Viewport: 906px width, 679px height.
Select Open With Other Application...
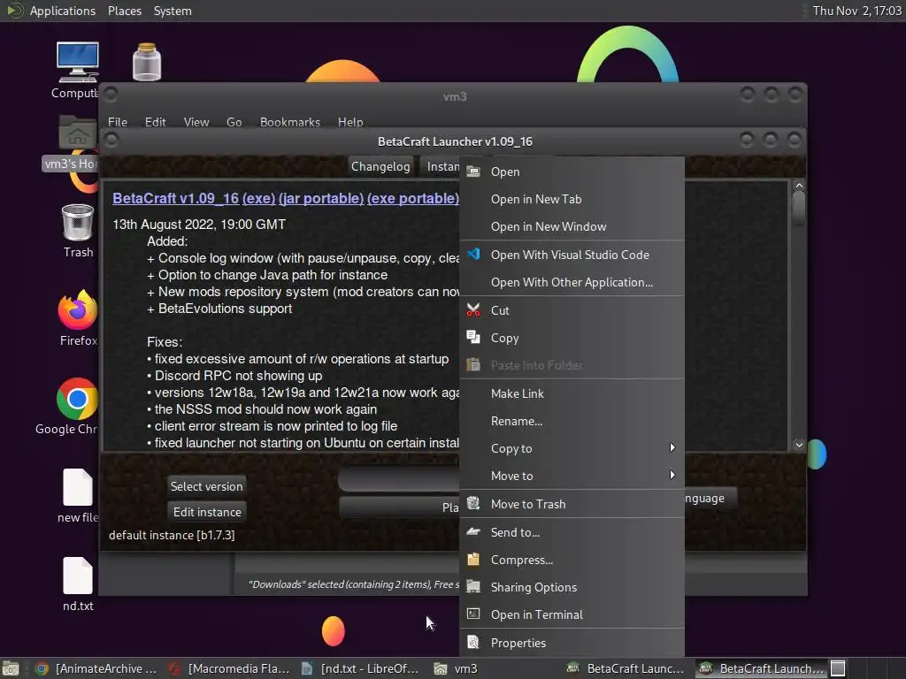tap(572, 282)
